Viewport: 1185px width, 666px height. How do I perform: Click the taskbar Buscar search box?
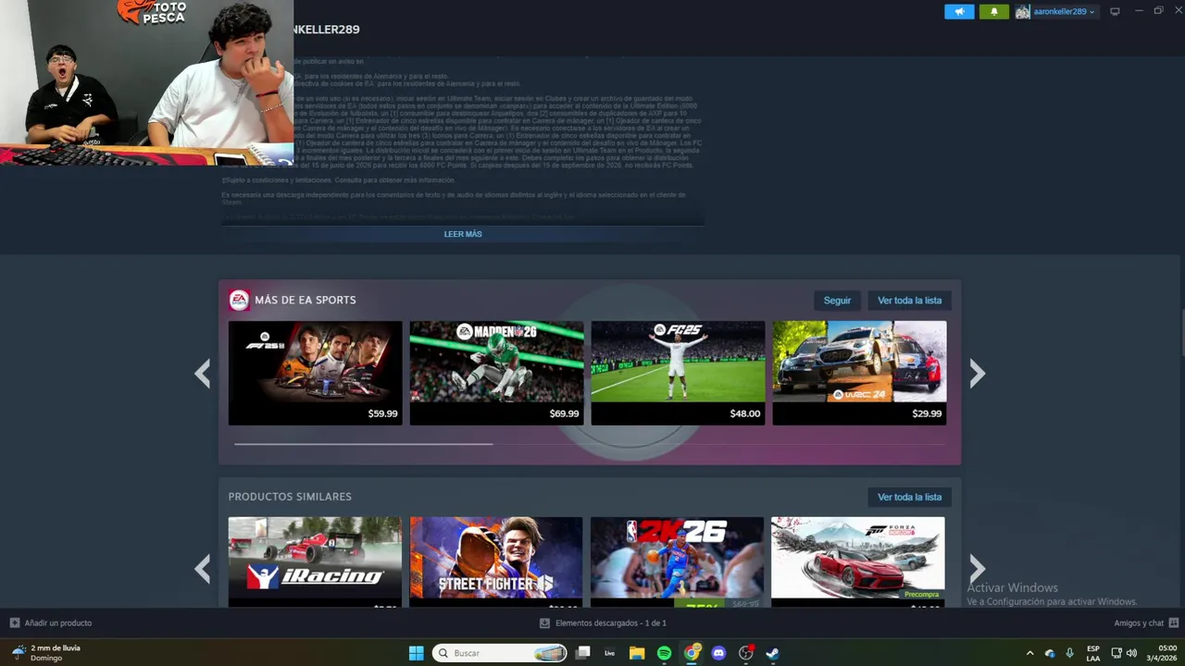click(x=500, y=653)
